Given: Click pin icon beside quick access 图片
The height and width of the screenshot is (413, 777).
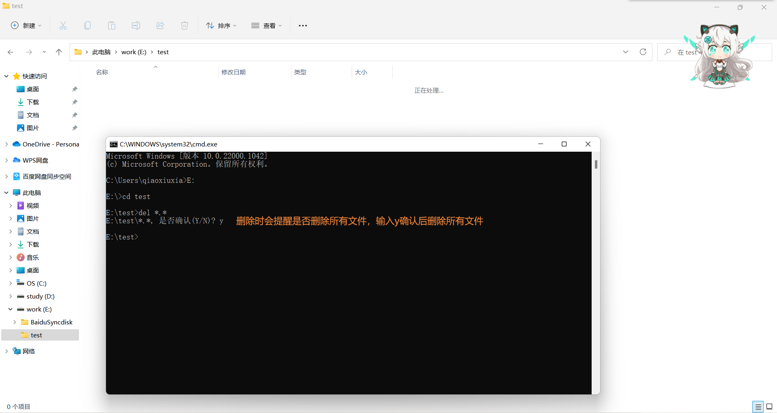Looking at the screenshot, I should (74, 128).
